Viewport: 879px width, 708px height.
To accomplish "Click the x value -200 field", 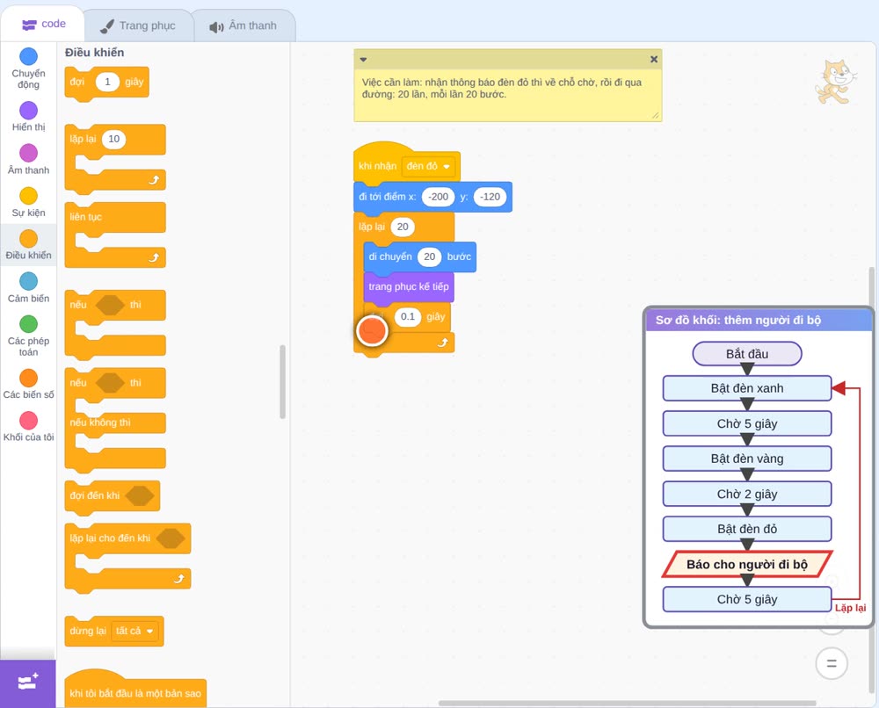I will tap(438, 197).
